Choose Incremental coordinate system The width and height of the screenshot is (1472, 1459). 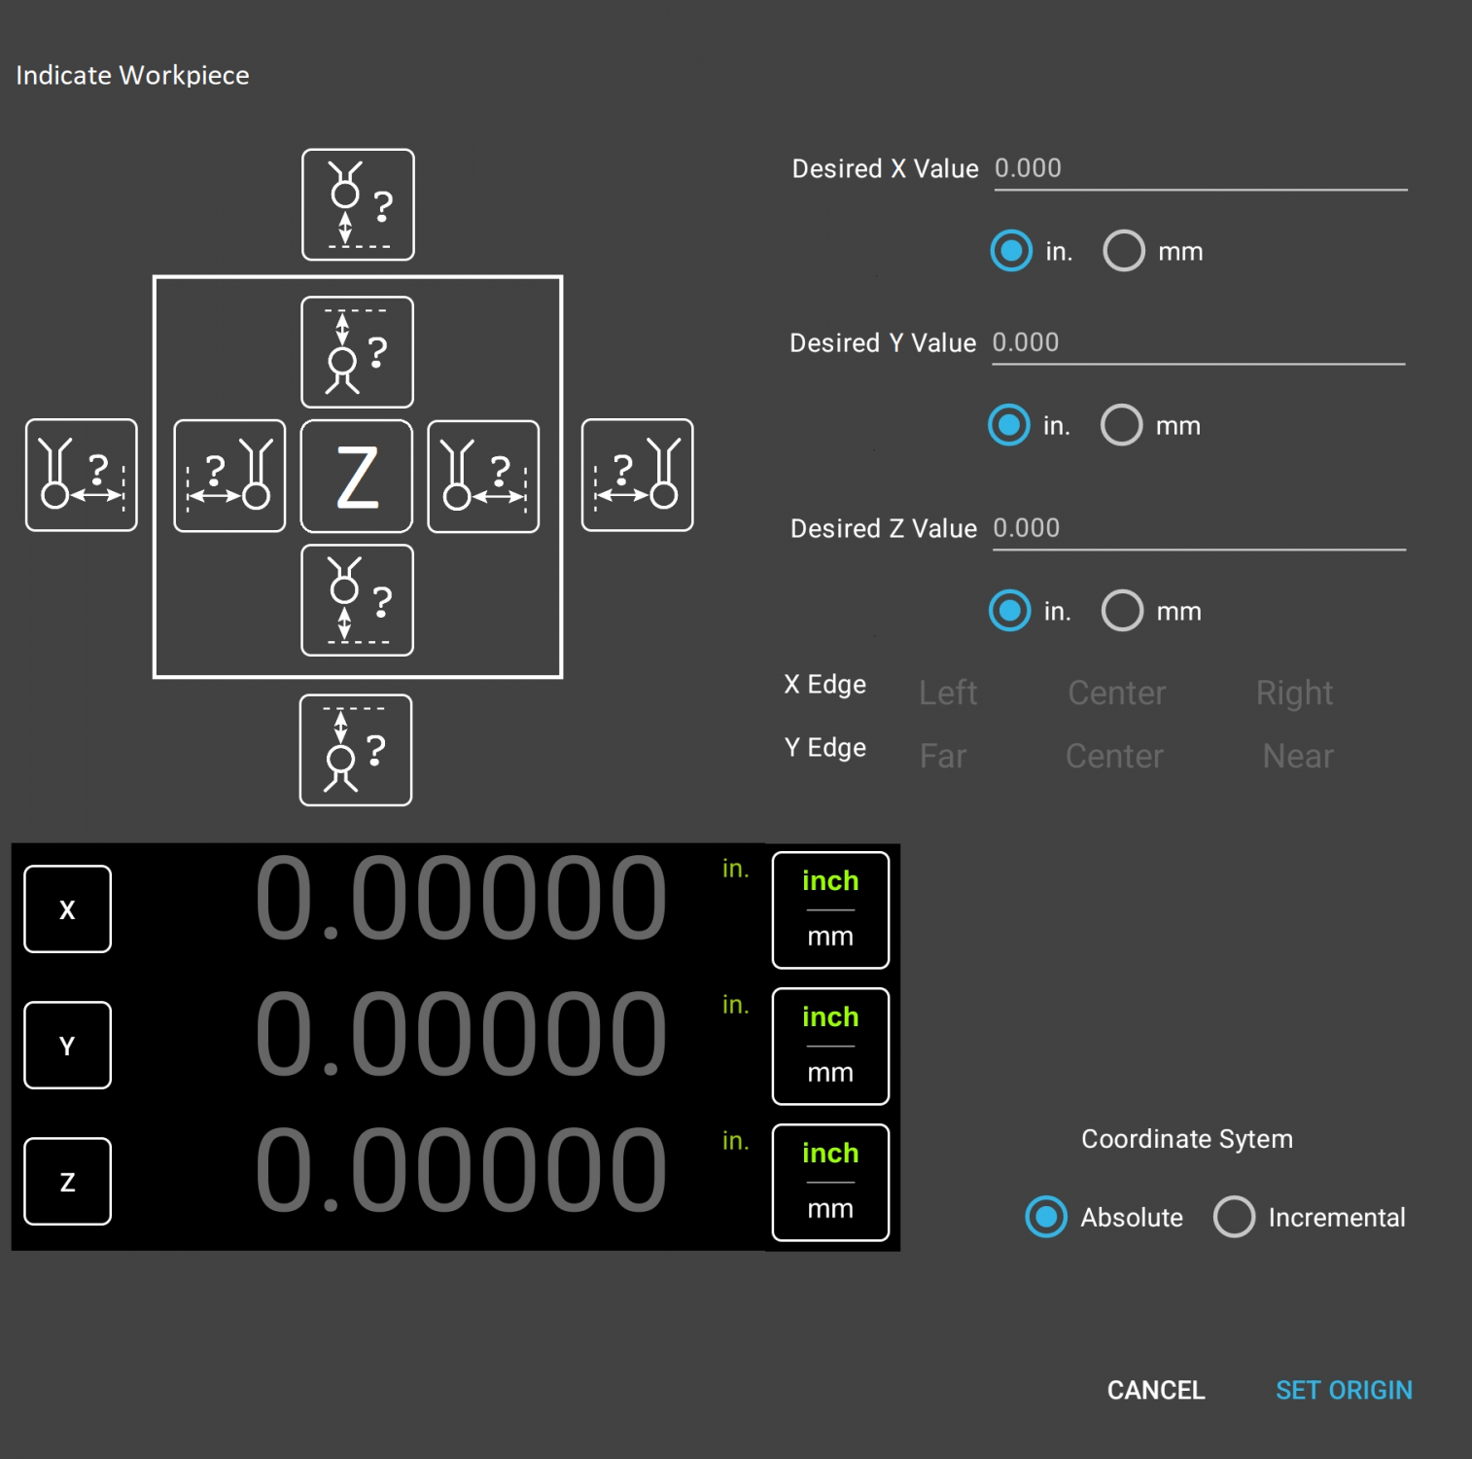pyautogui.click(x=1235, y=1217)
